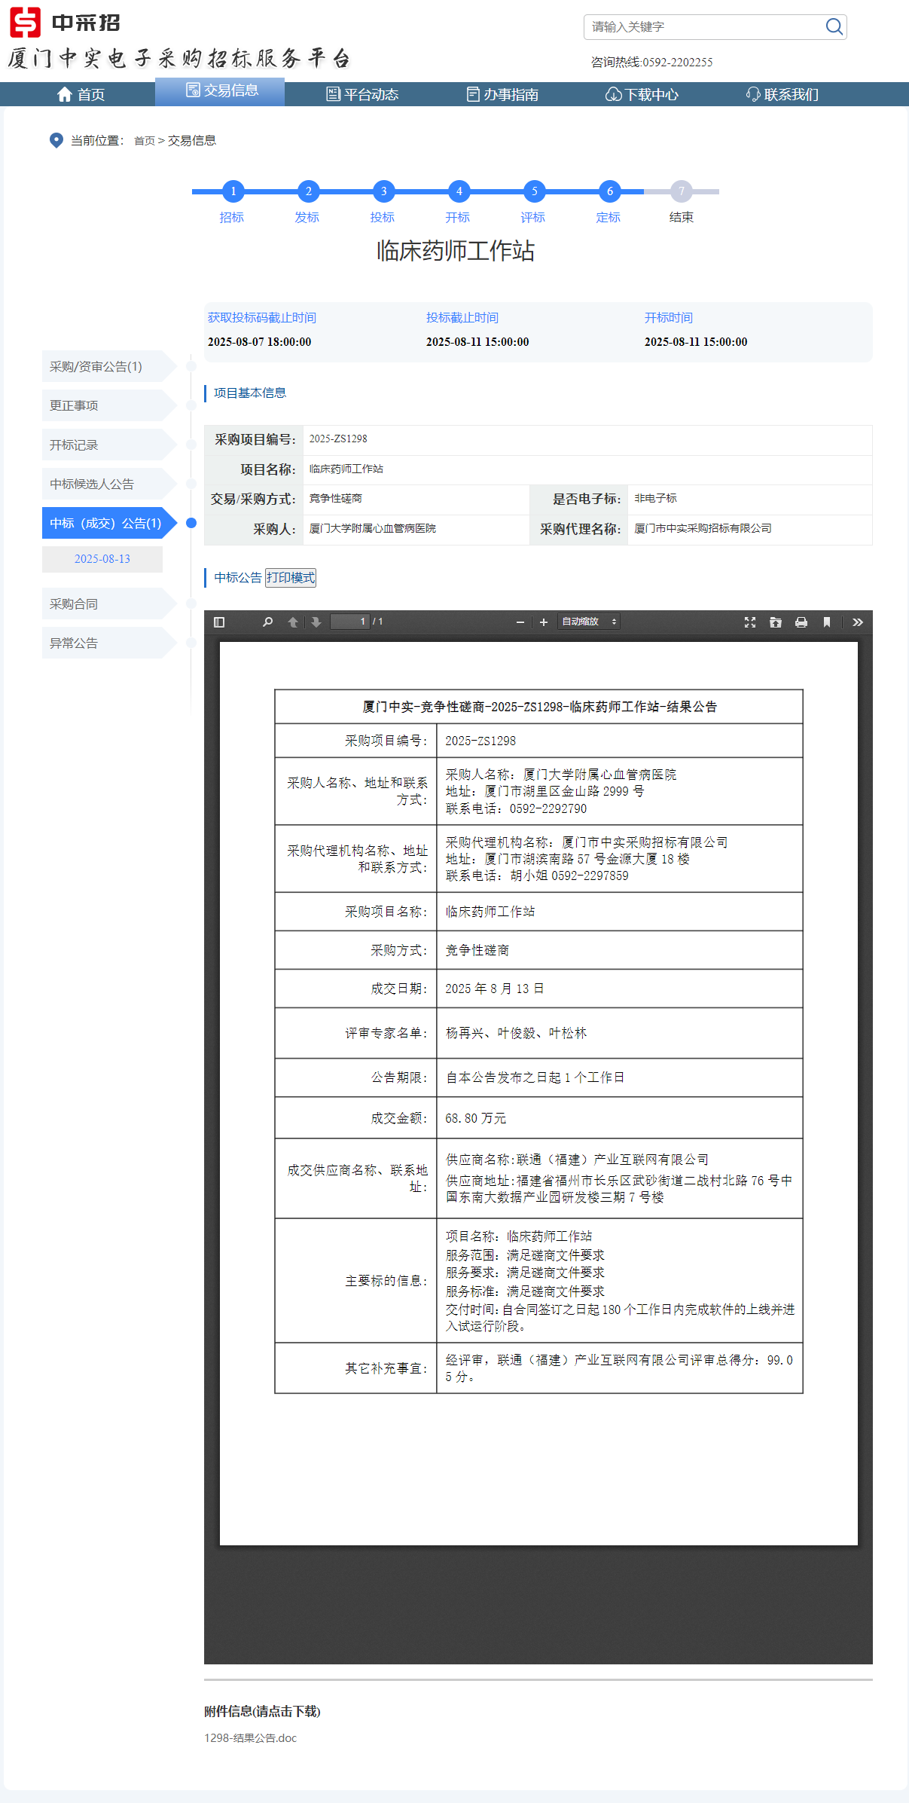Open the find-in-document search in PDF viewer
909x1803 pixels.
(x=267, y=622)
